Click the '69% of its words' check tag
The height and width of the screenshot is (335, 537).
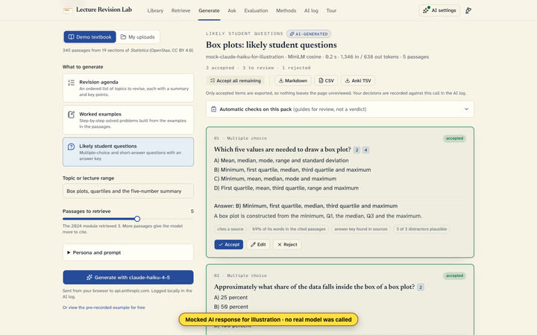click(x=289, y=229)
